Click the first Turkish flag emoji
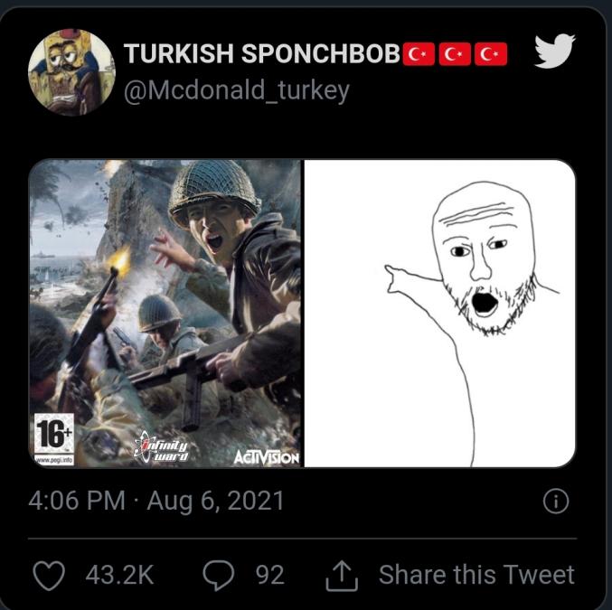Viewport: 612px width, 610px height. pyautogui.click(x=417, y=55)
